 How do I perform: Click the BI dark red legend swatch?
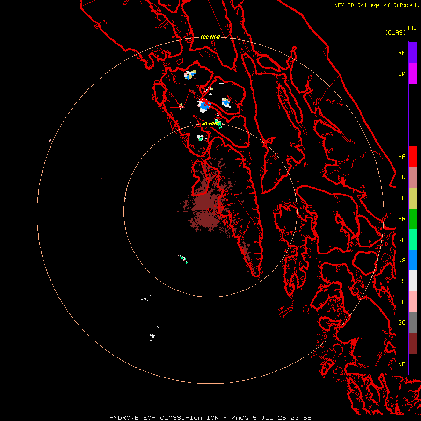click(413, 343)
